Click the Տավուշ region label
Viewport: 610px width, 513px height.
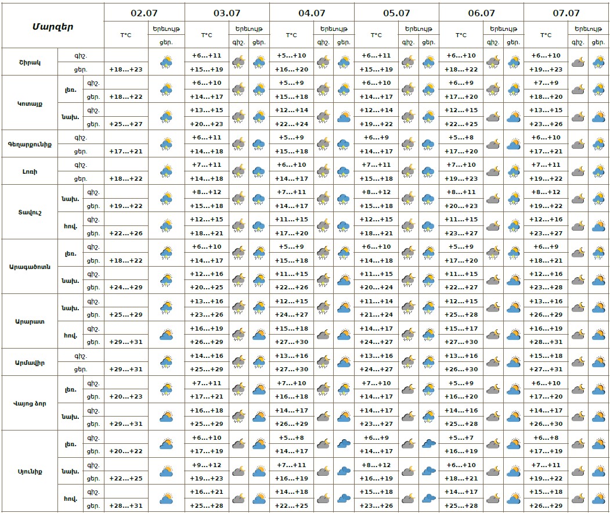(x=29, y=212)
